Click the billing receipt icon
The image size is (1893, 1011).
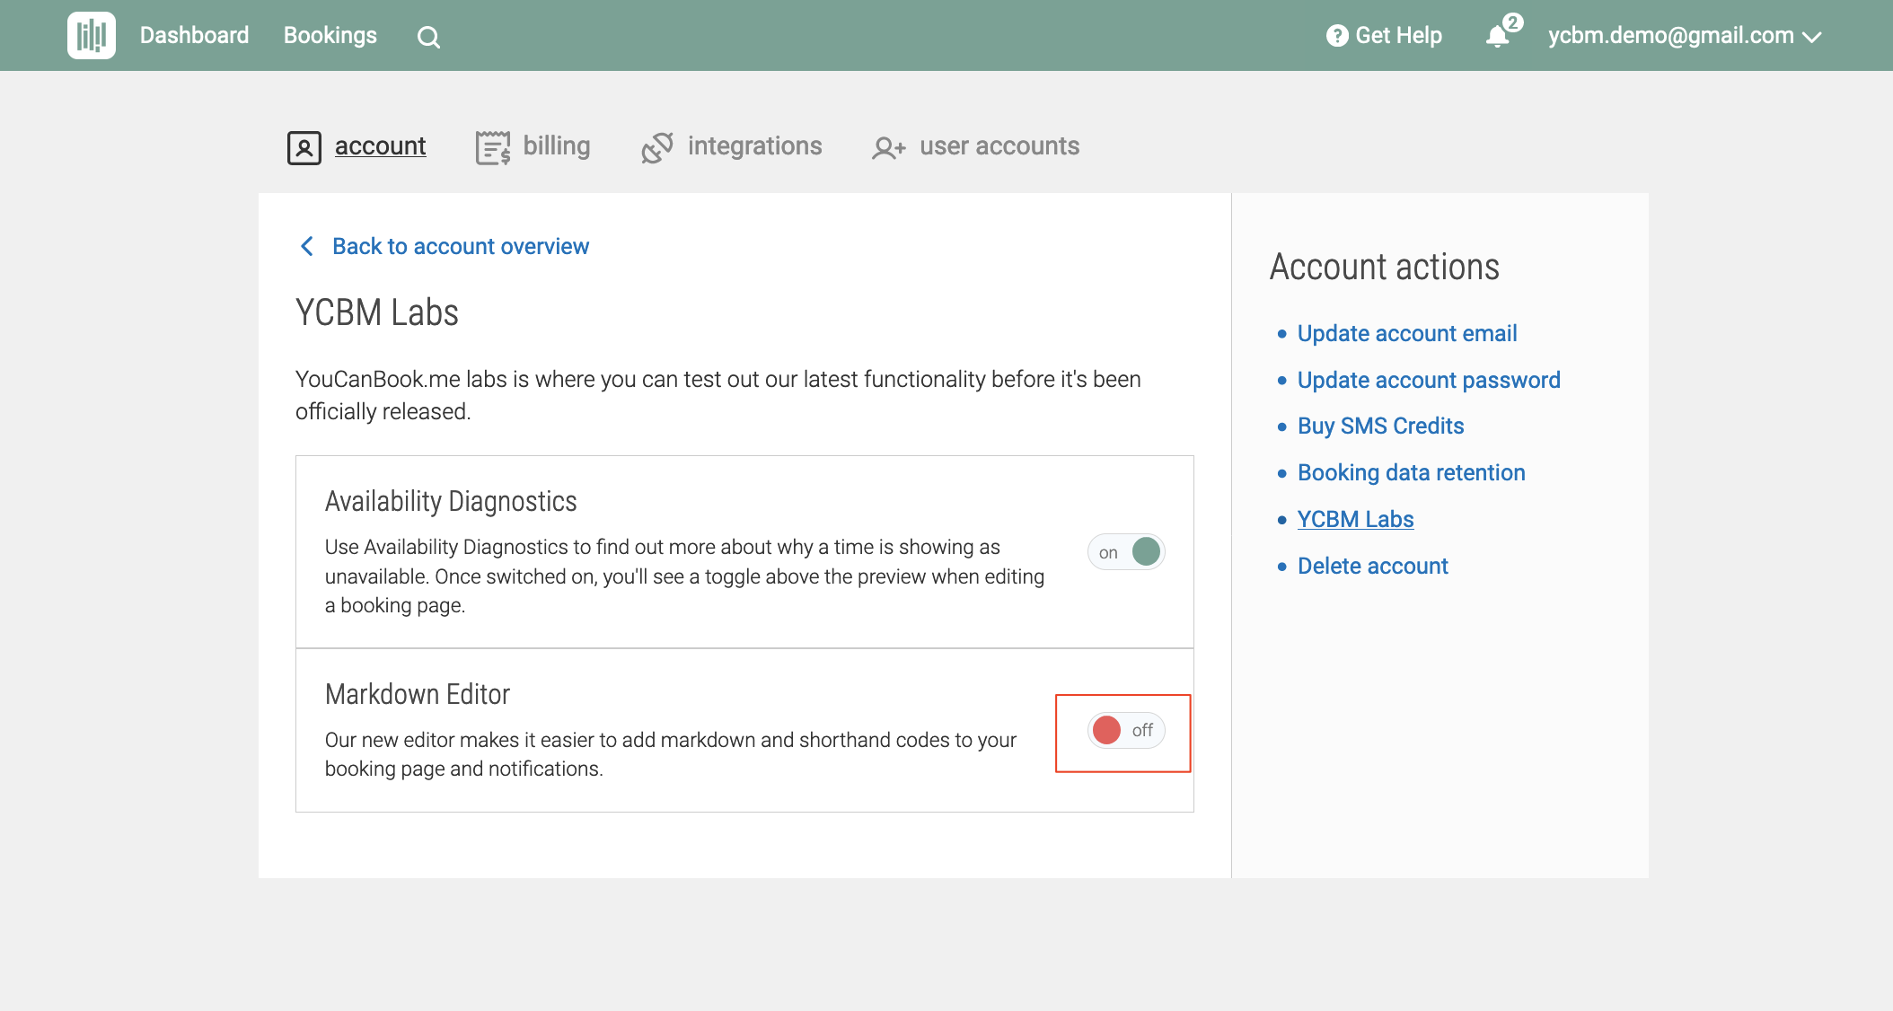click(x=492, y=147)
